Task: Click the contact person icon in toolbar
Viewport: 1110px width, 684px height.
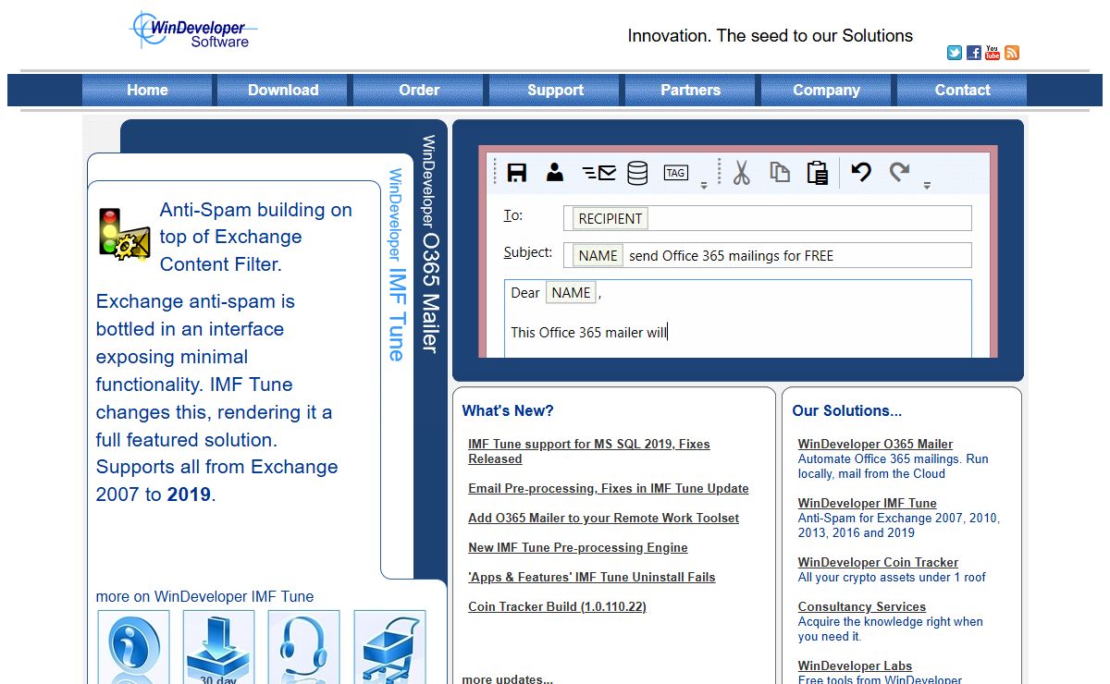Action: point(555,172)
